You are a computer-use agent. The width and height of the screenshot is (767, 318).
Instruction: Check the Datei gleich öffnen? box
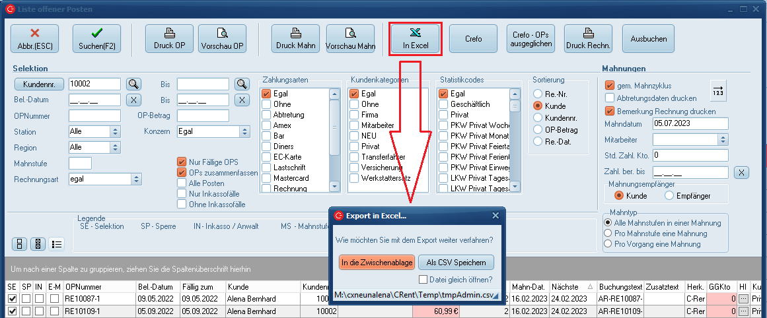(441, 280)
